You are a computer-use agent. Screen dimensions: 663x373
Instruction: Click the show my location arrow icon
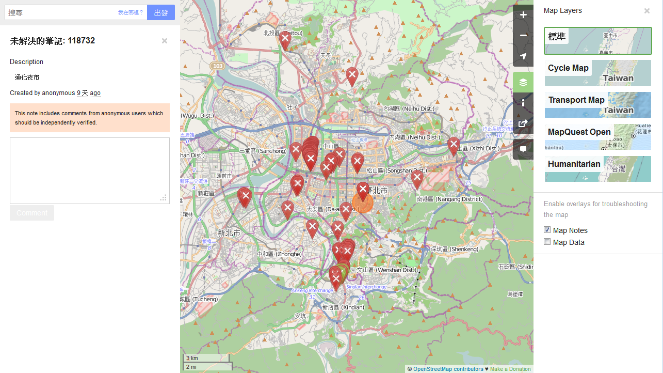pos(523,56)
